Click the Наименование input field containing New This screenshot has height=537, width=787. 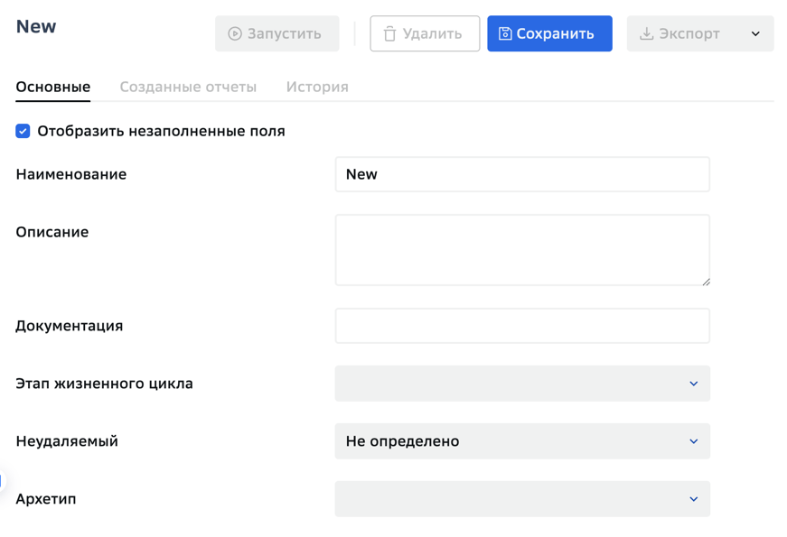point(522,174)
